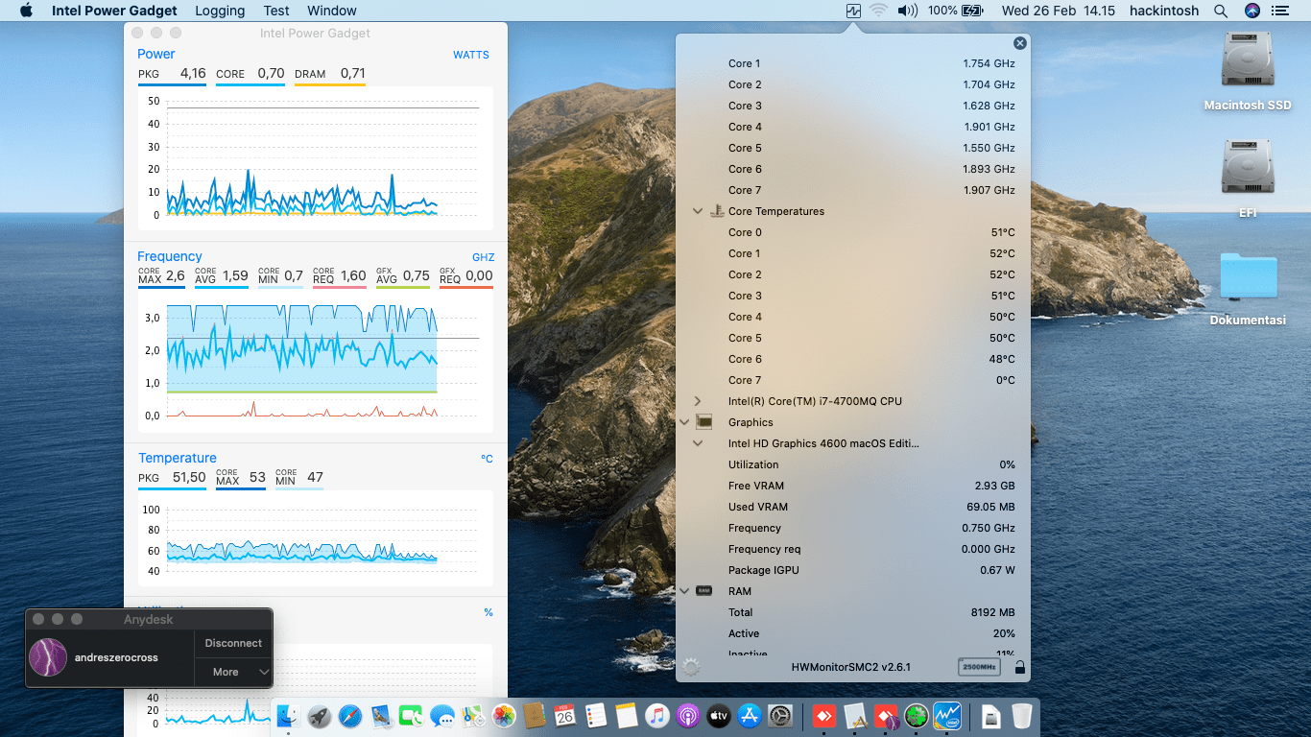The image size is (1311, 737).
Task: Click the PKG power value 4,16
Action: (x=193, y=73)
